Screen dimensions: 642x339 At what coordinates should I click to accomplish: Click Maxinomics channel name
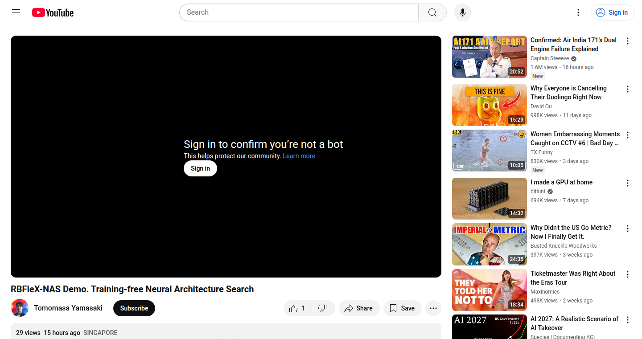(x=545, y=292)
